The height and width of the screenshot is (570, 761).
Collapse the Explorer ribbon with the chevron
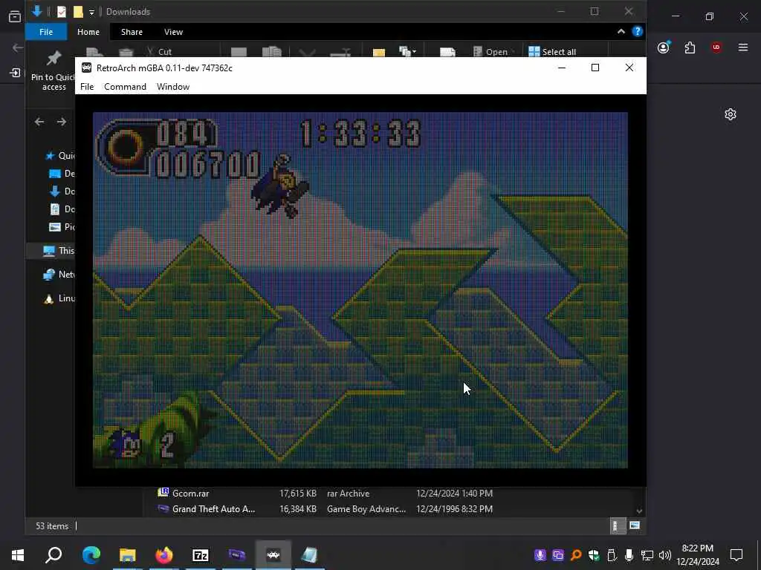point(621,31)
